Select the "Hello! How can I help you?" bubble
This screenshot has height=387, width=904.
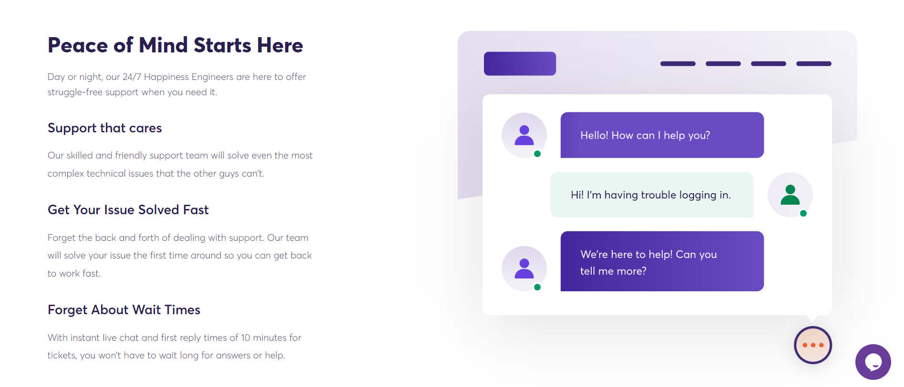click(662, 135)
